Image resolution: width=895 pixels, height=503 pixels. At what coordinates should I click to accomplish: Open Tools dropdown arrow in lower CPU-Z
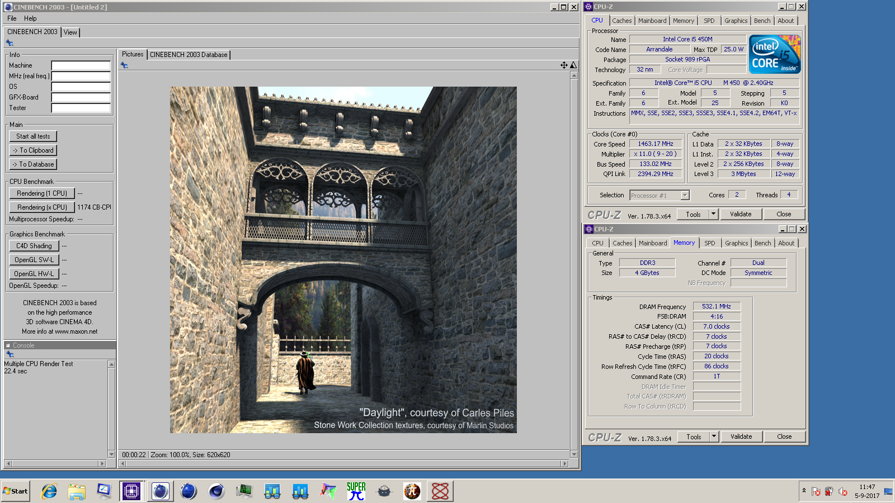tap(714, 436)
